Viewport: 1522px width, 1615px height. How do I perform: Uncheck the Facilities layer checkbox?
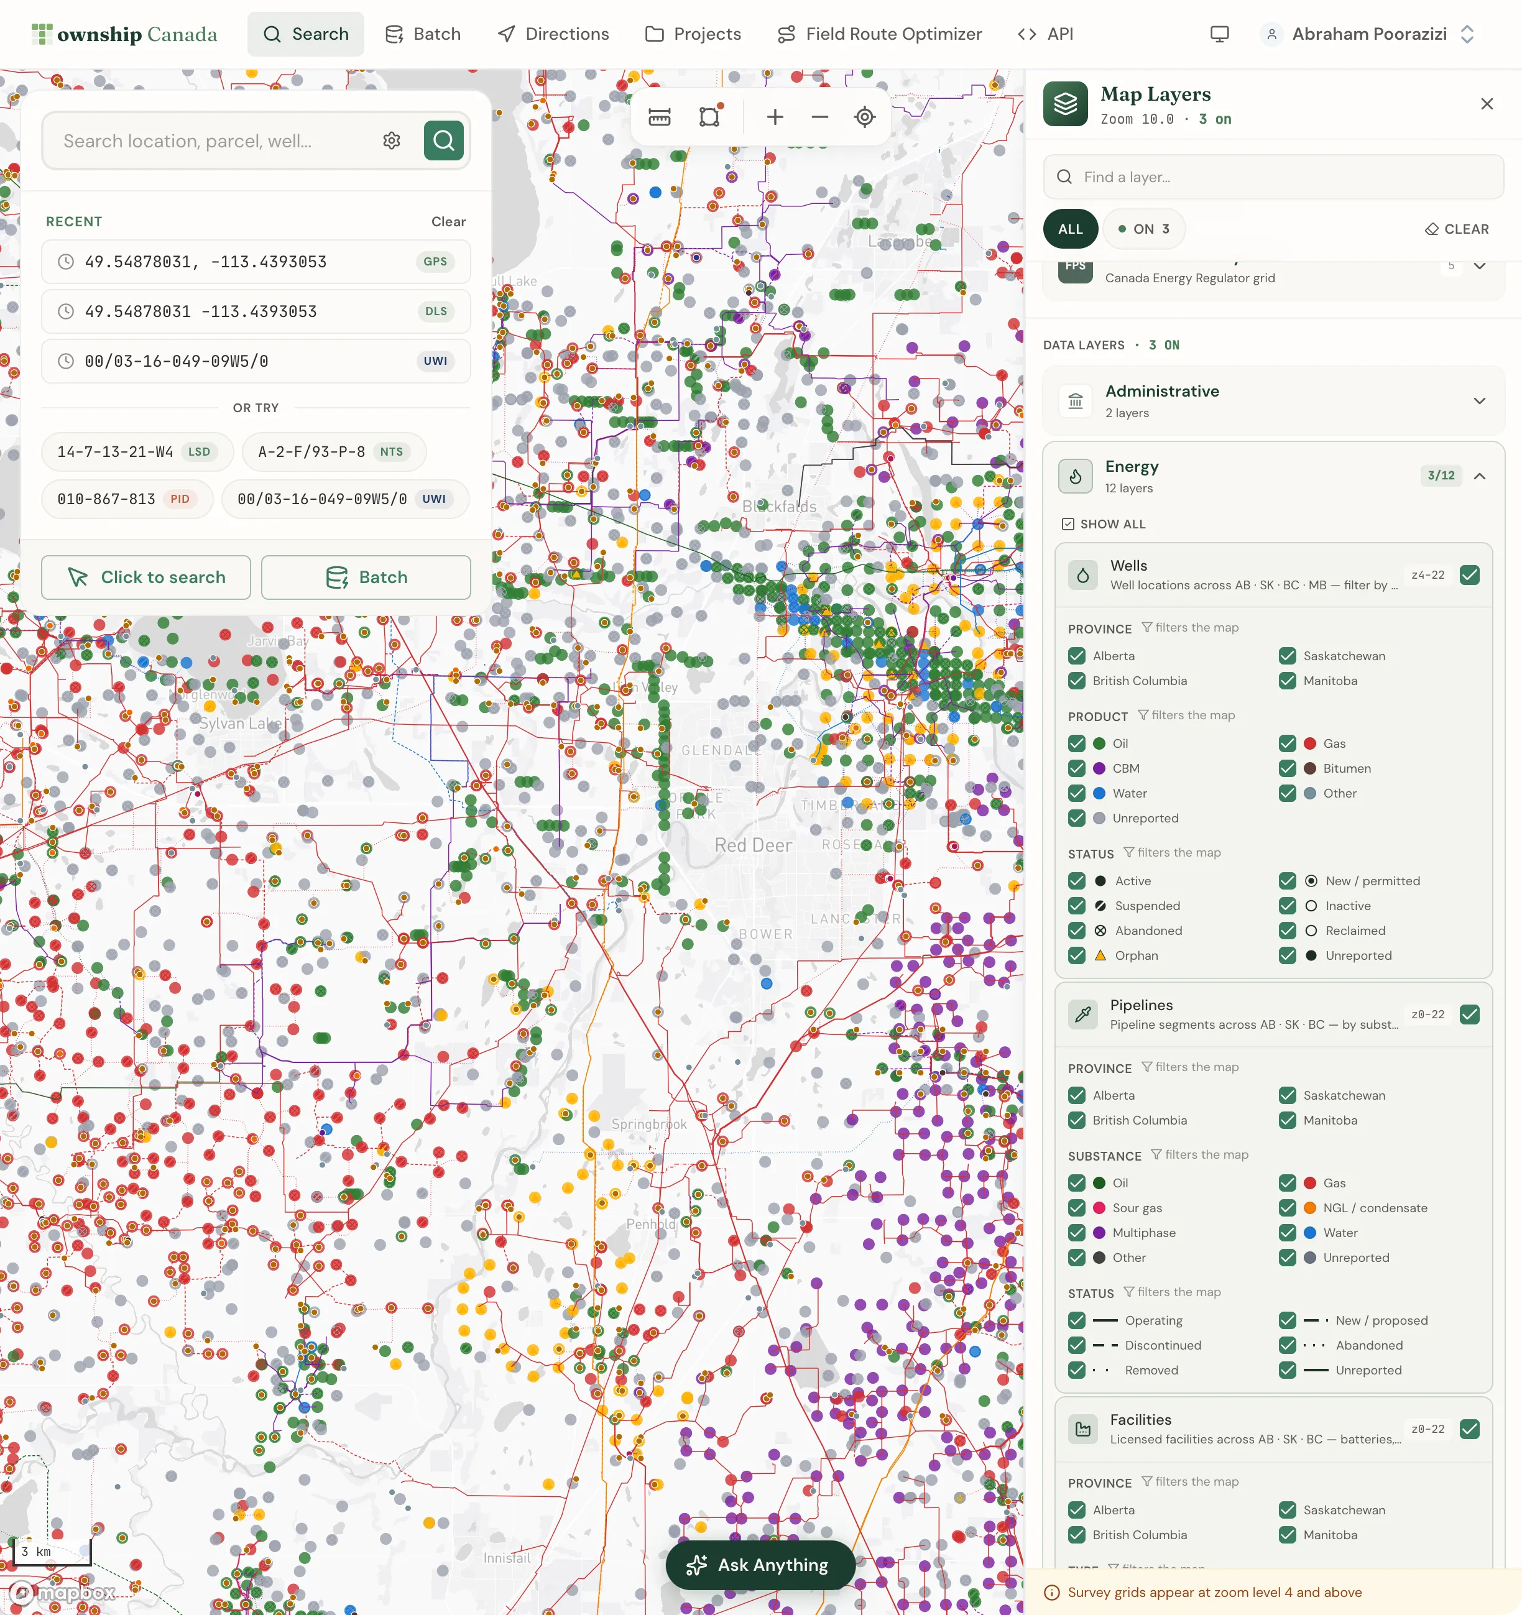(1469, 1429)
